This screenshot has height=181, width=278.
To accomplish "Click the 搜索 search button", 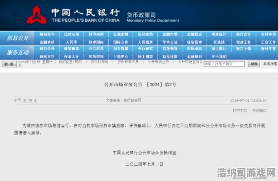I will (254, 64).
